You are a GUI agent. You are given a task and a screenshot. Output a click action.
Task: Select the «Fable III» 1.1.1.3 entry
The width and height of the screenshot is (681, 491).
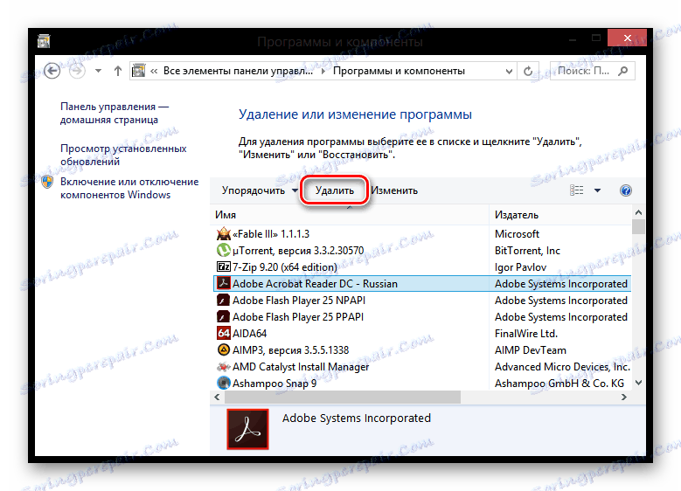[x=422, y=234]
